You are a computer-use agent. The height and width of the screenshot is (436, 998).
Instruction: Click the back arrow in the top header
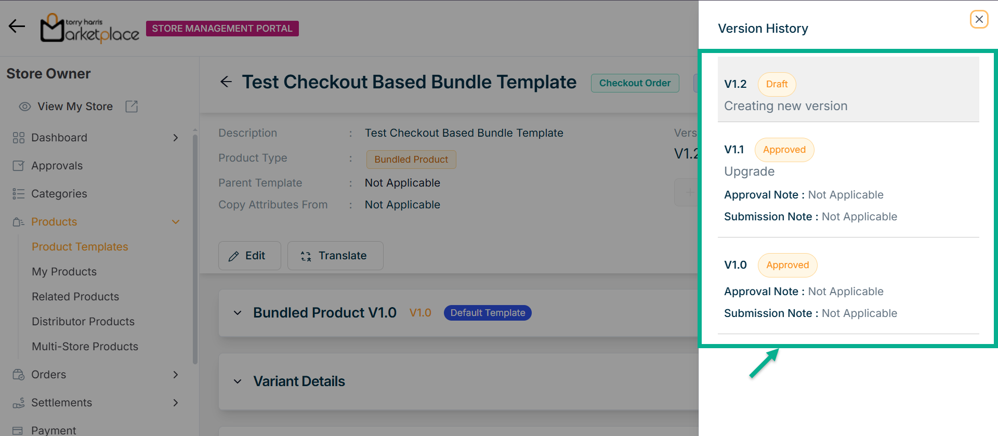17,26
